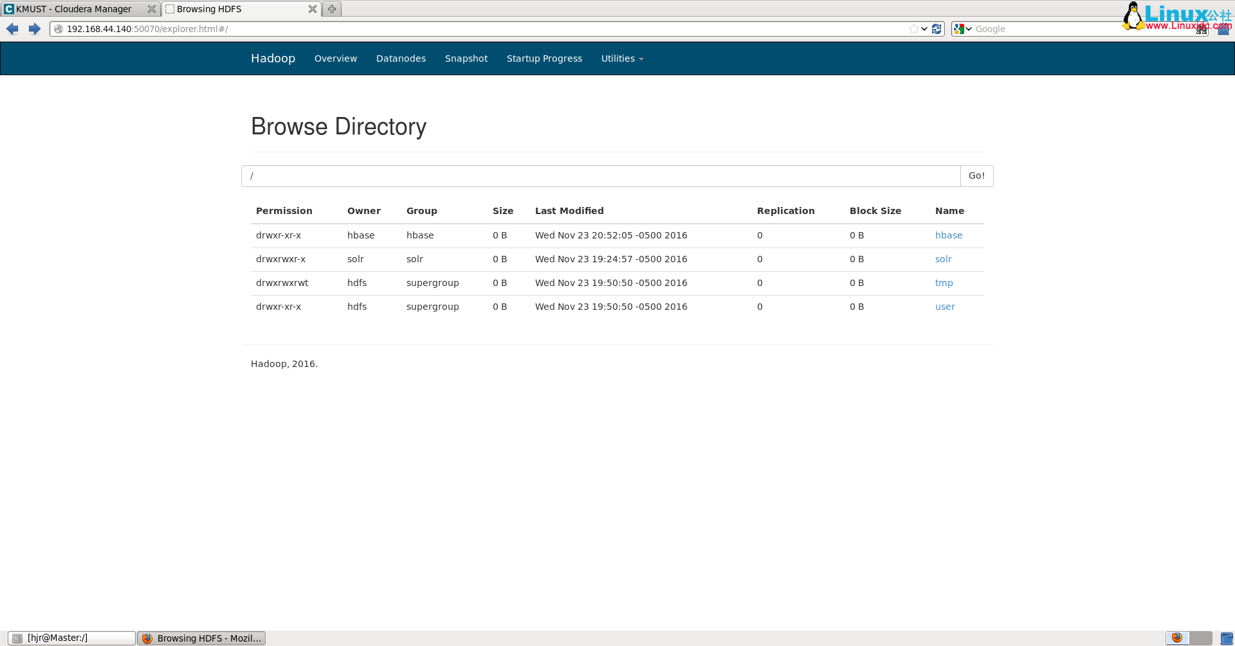
Task: Click the browser home icon
Action: [1223, 30]
